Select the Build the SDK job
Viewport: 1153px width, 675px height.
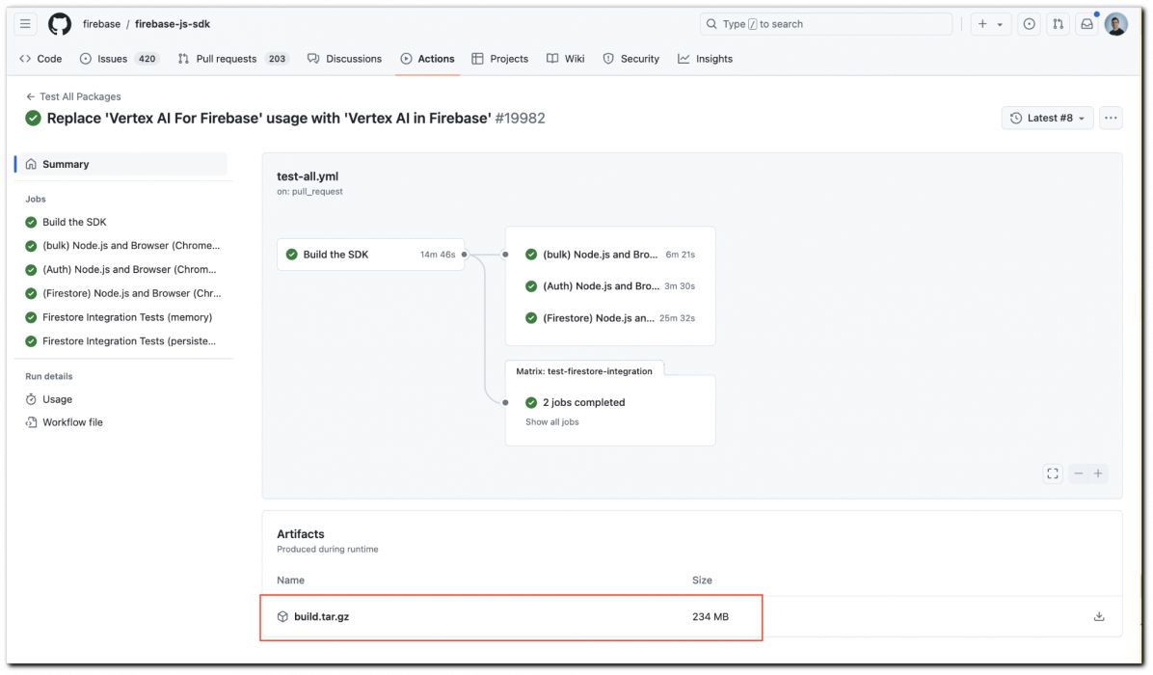(x=74, y=222)
